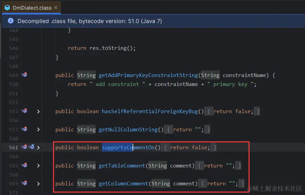Click the " add constraint " string literal
This screenshot has height=195, width=305.
click(x=117, y=84)
